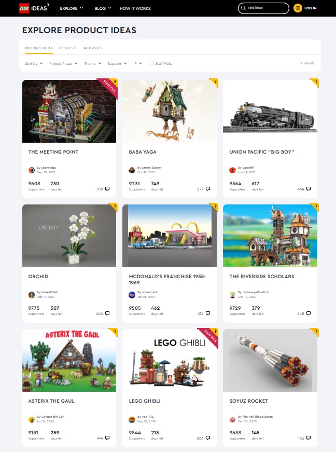
Task: Click yop1172 author avatar on Lego Ghibli
Action: pos(132,419)
